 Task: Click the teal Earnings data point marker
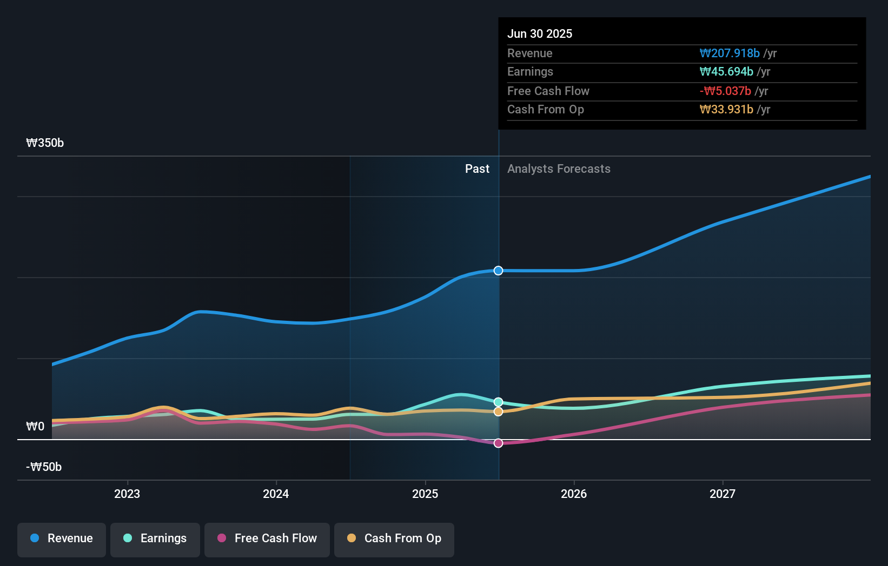coord(498,401)
